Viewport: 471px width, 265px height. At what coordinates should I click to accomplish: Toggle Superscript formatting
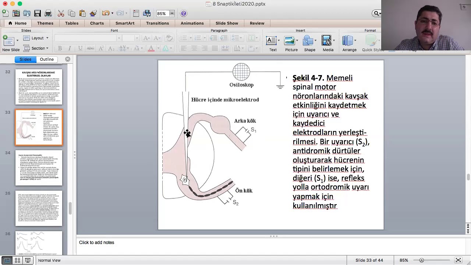(x=101, y=48)
